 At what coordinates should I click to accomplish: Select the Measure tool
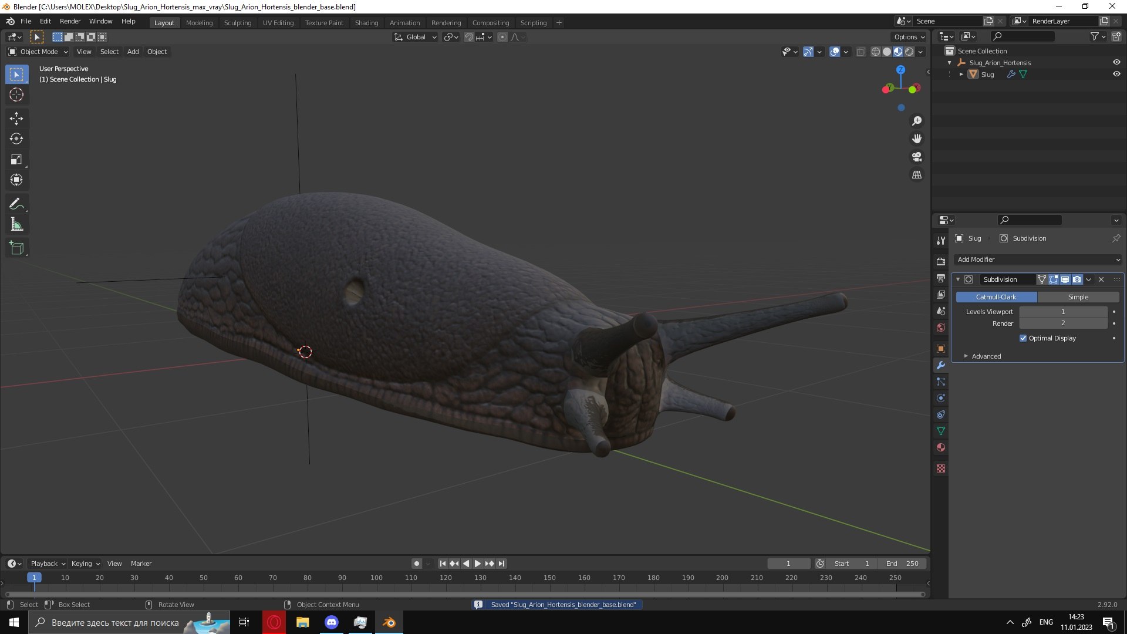(16, 225)
